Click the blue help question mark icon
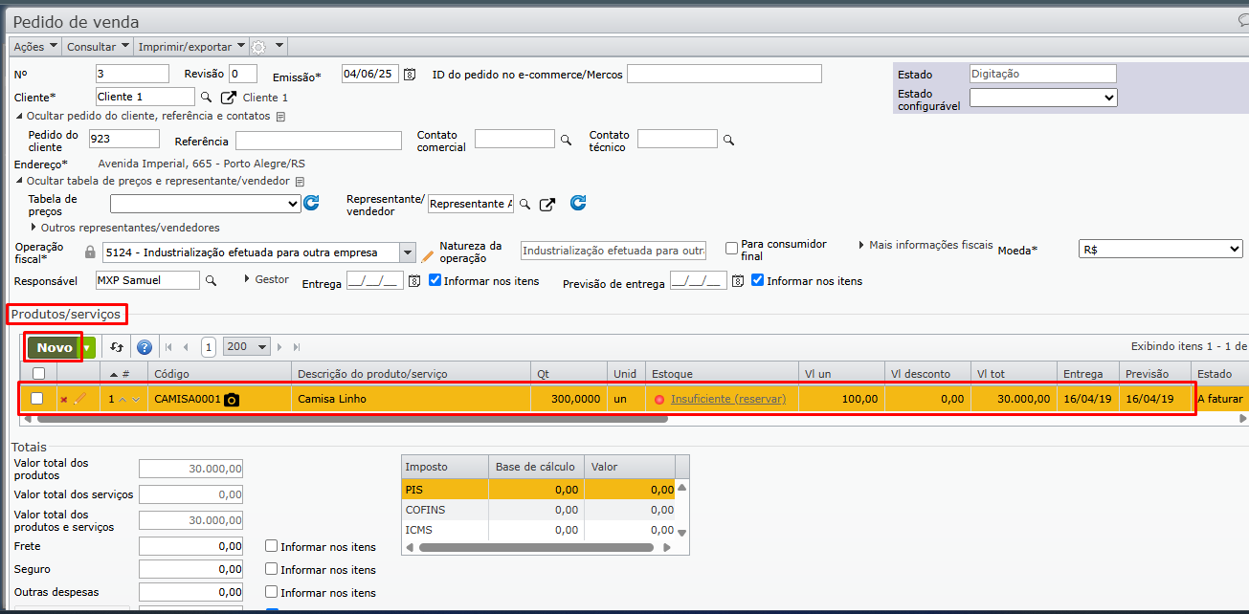 coord(145,347)
